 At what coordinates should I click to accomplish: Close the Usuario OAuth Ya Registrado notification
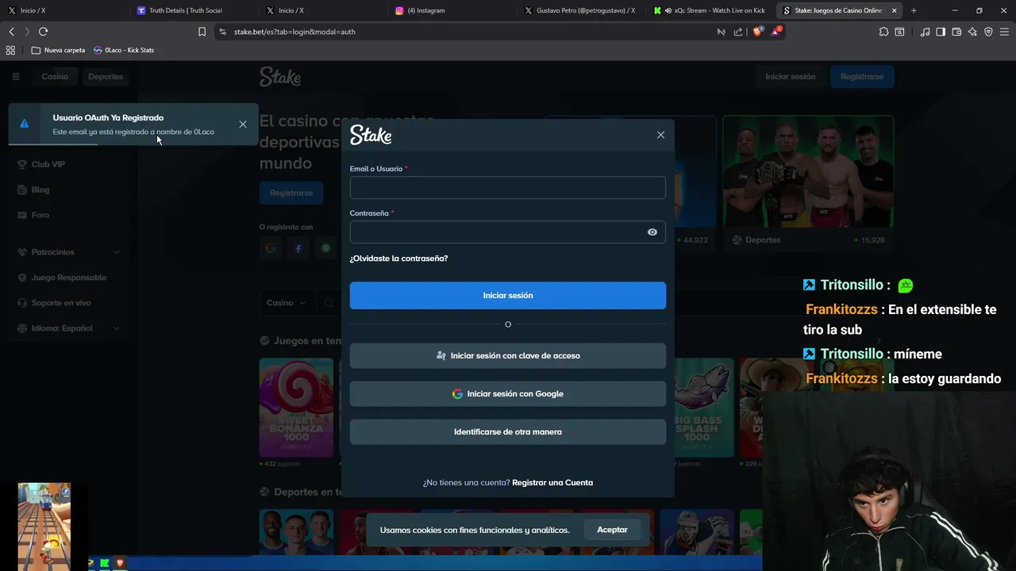(x=243, y=125)
